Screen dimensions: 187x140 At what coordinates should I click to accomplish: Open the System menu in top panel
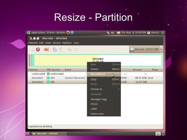[x=60, y=33]
